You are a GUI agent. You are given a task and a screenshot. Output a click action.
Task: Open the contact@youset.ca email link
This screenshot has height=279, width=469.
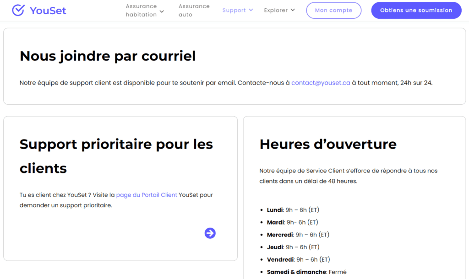tap(321, 83)
